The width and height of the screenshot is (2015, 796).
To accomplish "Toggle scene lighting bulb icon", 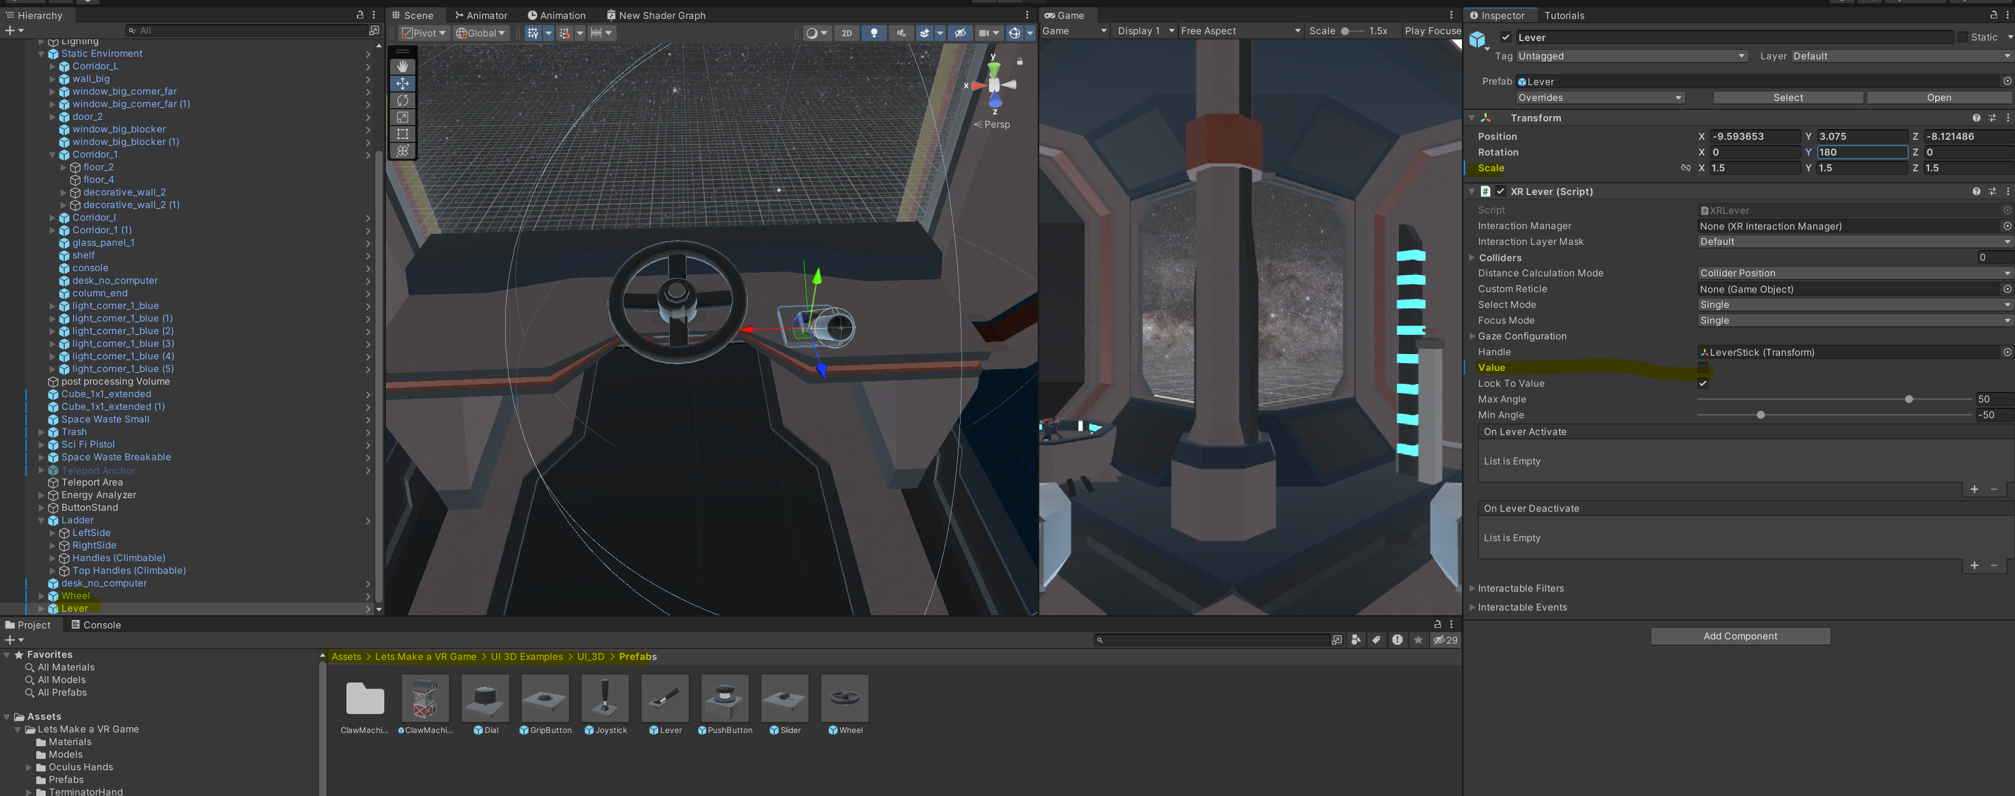I will pos(874,33).
